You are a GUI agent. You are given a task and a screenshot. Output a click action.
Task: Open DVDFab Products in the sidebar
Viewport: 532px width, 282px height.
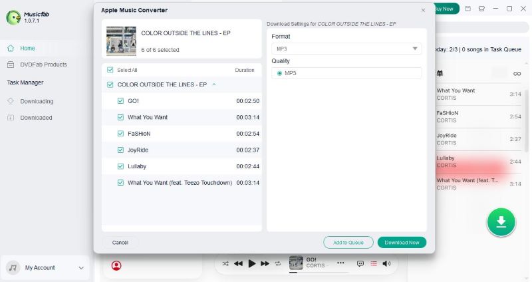[43, 65]
